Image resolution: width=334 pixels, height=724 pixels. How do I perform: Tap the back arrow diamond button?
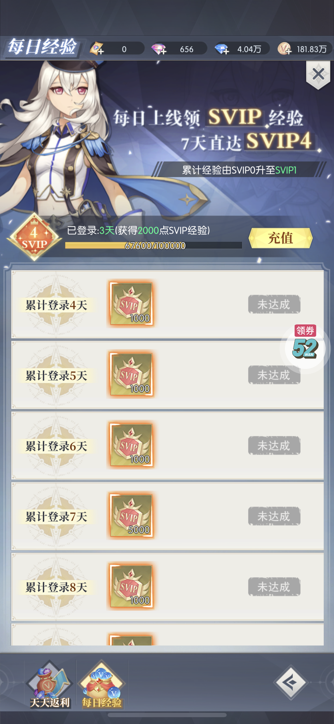coord(291,683)
